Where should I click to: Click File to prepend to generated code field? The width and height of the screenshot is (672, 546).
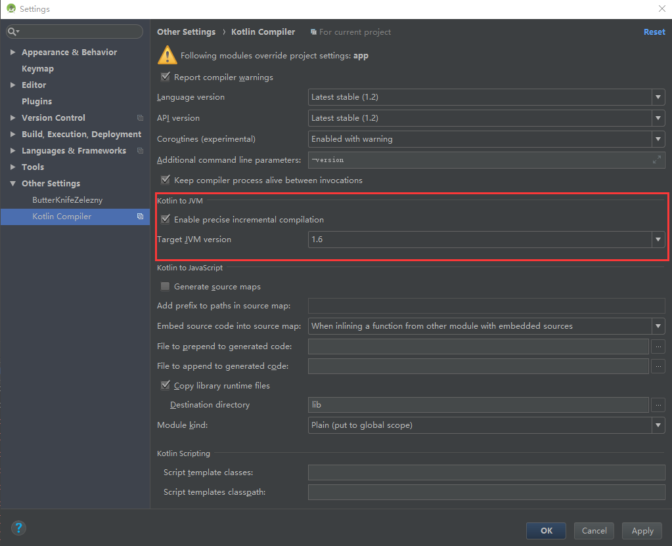[x=478, y=346]
